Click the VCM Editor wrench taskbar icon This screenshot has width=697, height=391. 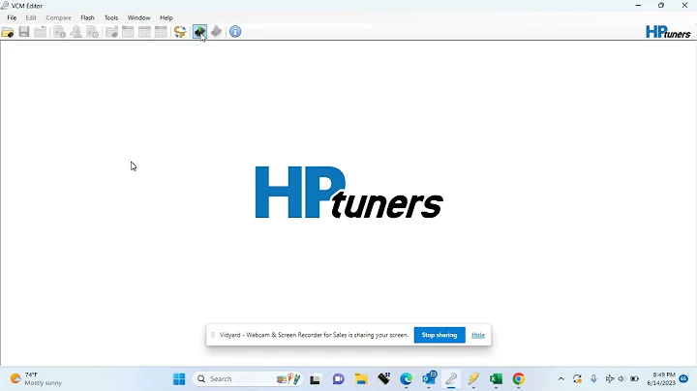[x=451, y=379]
